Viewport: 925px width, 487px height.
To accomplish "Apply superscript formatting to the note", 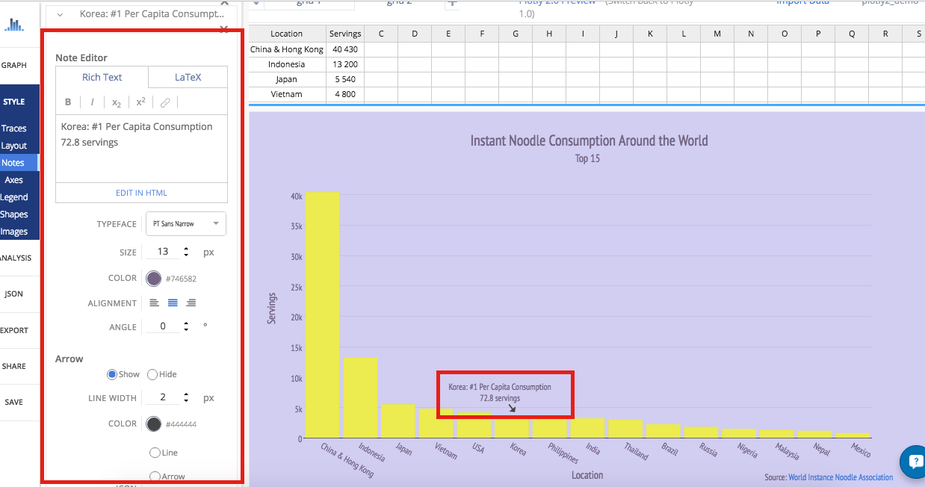I will tap(140, 102).
